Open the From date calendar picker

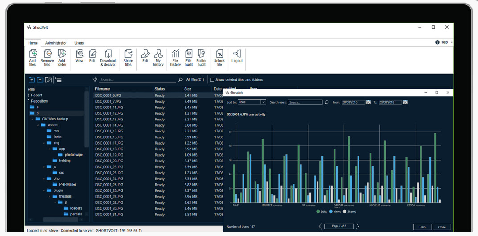point(368,102)
